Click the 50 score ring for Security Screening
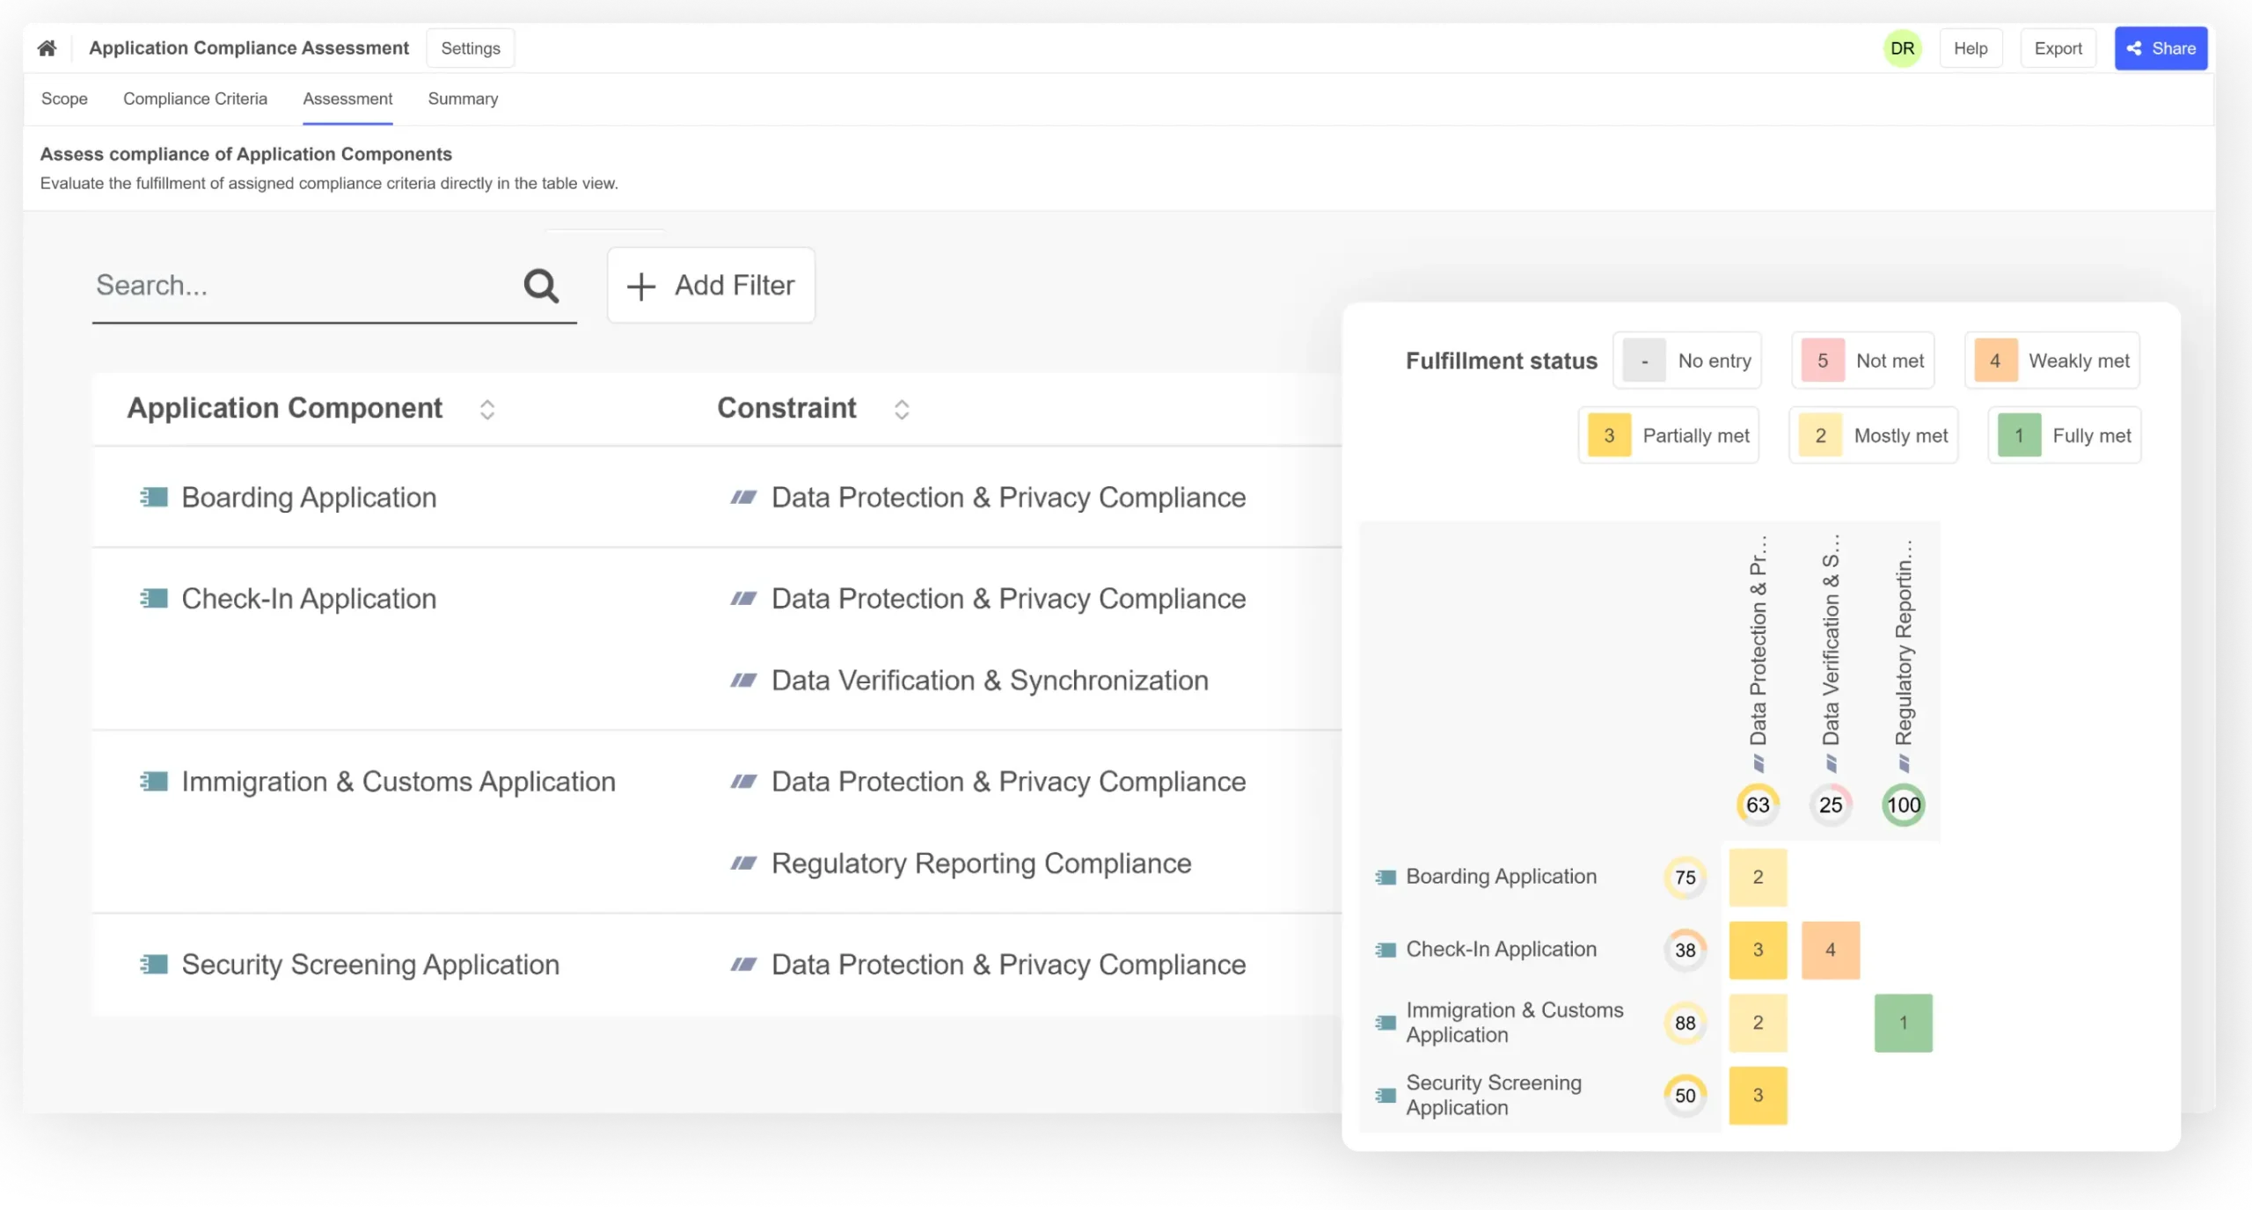The image size is (2252, 1210). [1685, 1096]
